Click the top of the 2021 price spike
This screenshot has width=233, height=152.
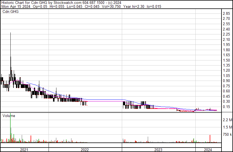coord(10,33)
